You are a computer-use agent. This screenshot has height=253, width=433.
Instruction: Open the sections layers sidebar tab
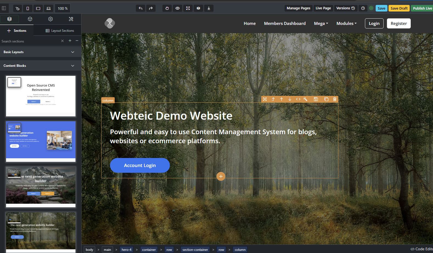[10, 19]
